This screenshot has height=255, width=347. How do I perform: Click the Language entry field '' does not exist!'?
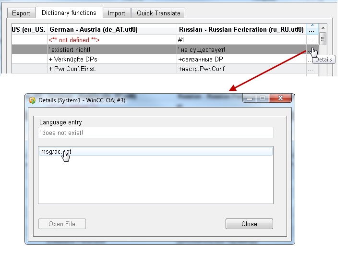156,133
